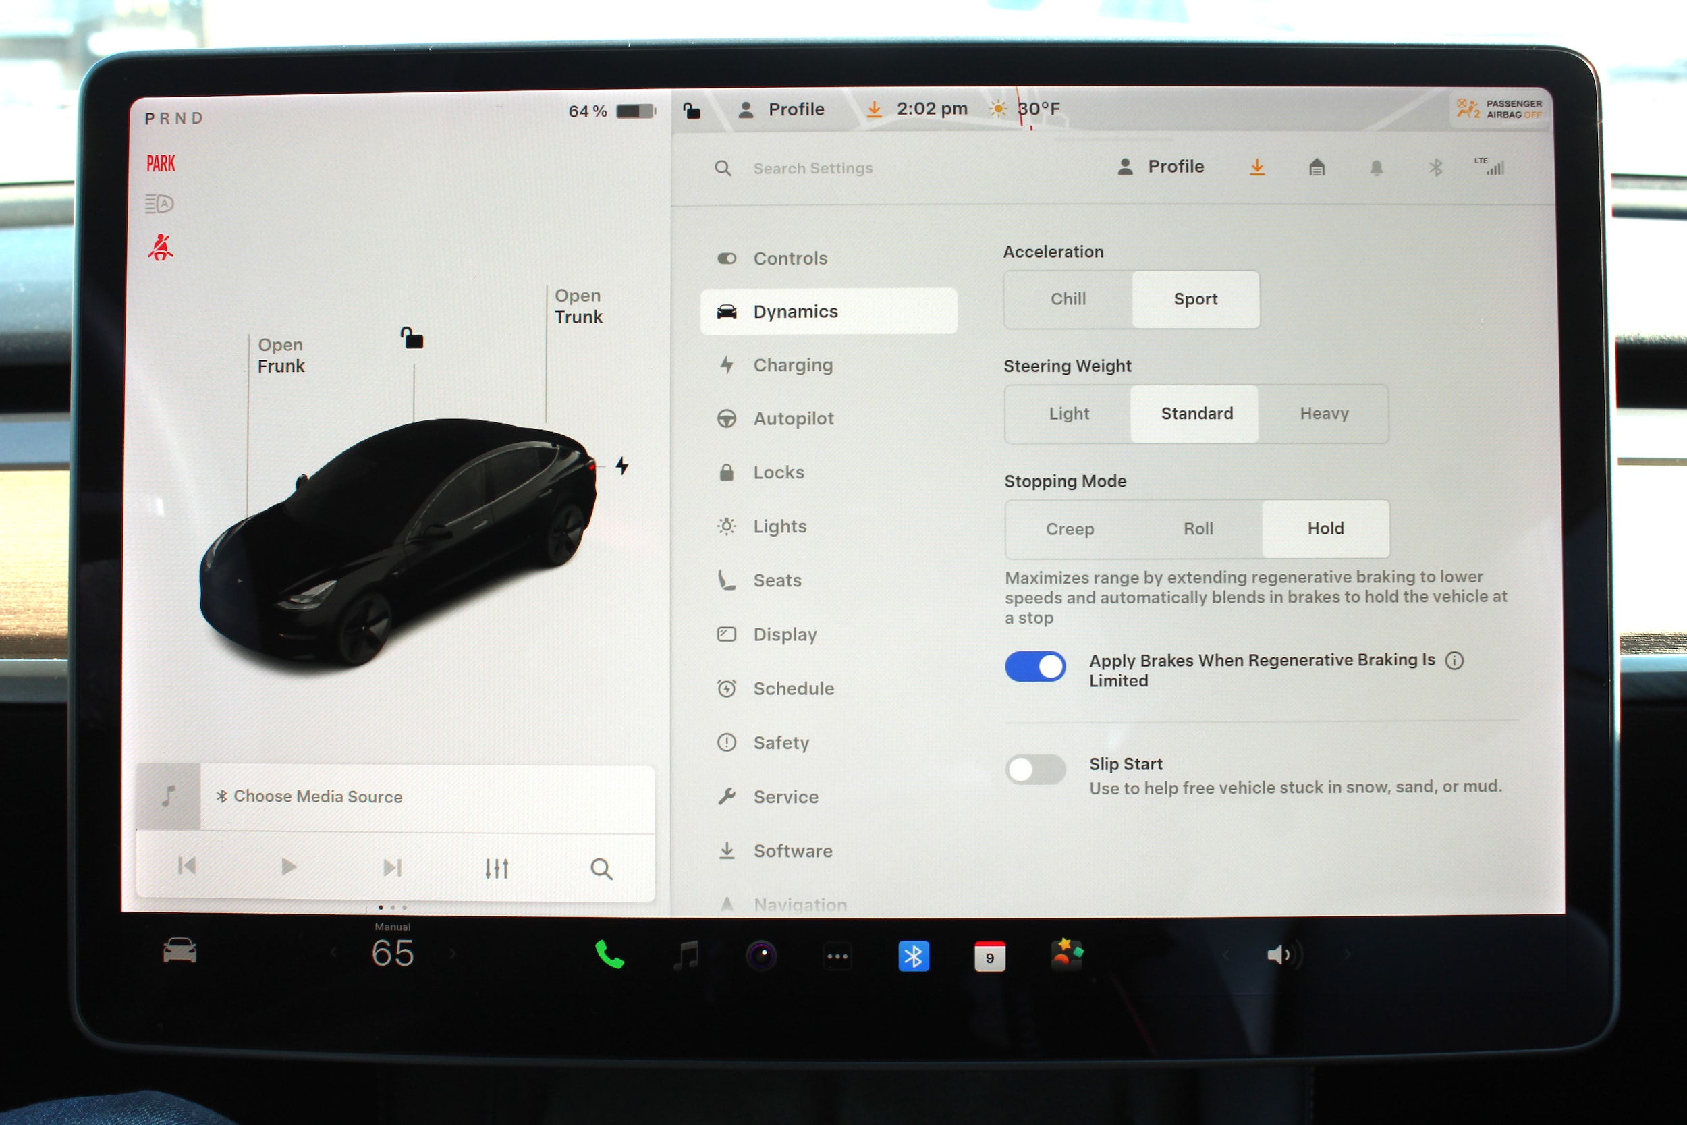Enable the Slip Start toggle
The height and width of the screenshot is (1125, 1687).
click(1034, 770)
